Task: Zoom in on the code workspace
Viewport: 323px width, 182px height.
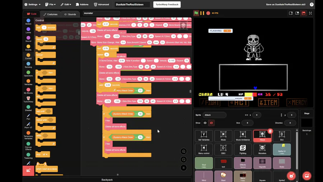Action: pyautogui.click(x=183, y=151)
